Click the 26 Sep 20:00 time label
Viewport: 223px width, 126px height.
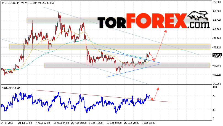pyautogui.click(x=132, y=123)
